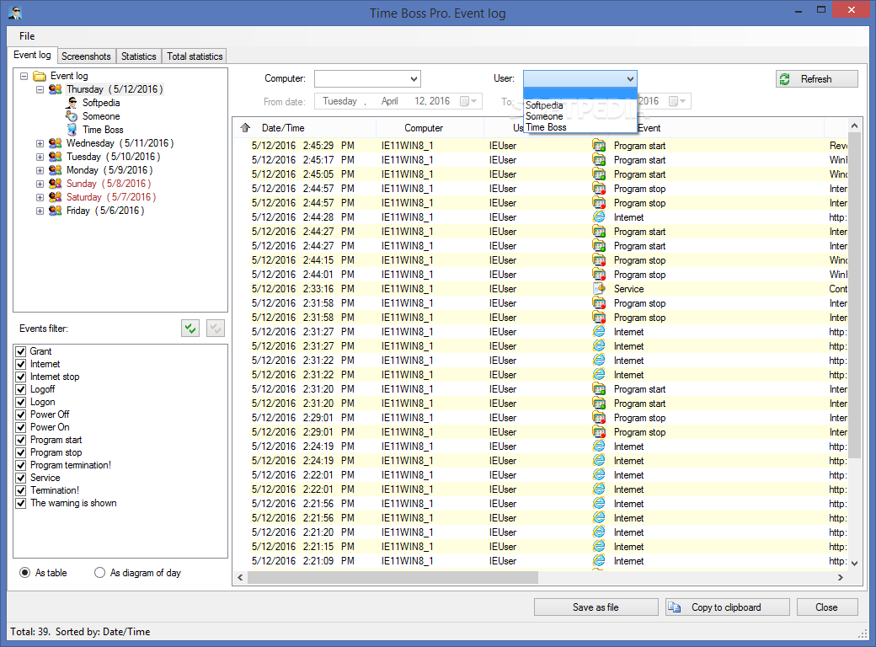Expand the Tuesday (5/10/2016) node
876x647 pixels.
click(40, 157)
